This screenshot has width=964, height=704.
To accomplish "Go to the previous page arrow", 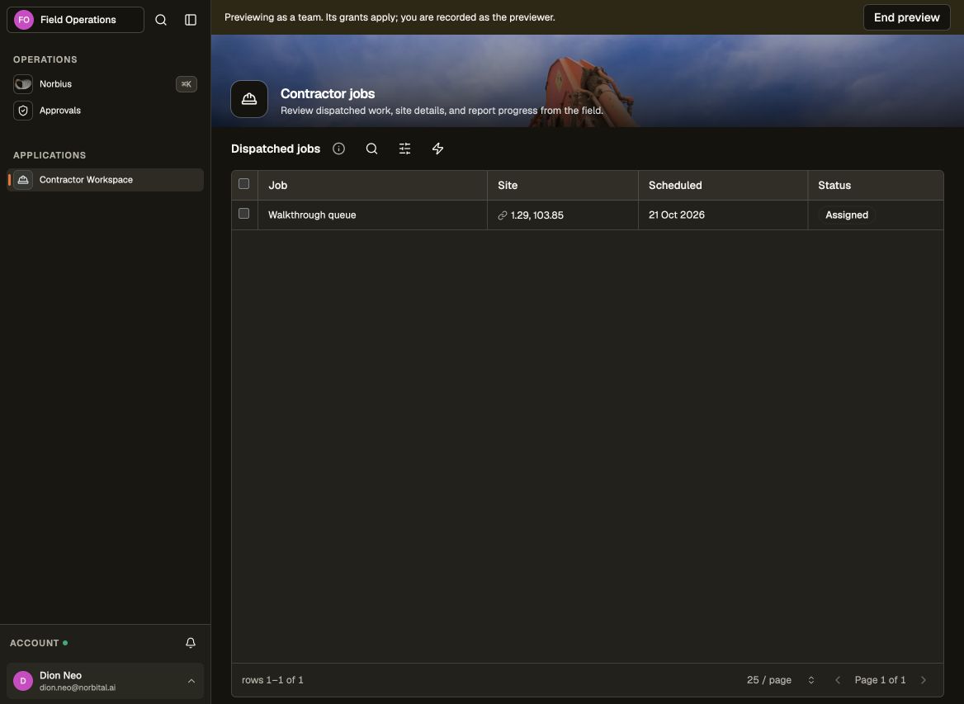I will [x=838, y=680].
